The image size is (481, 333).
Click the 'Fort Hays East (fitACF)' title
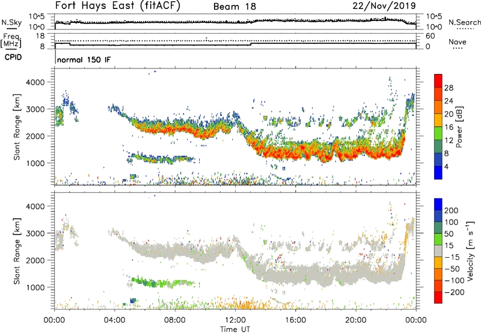coord(118,6)
